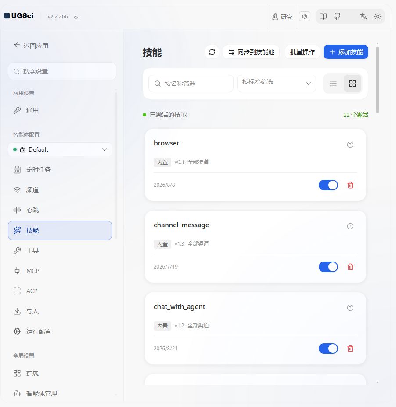This screenshot has height=407, width=396.
Task: Delete the channel_message skill
Action: coord(350,267)
